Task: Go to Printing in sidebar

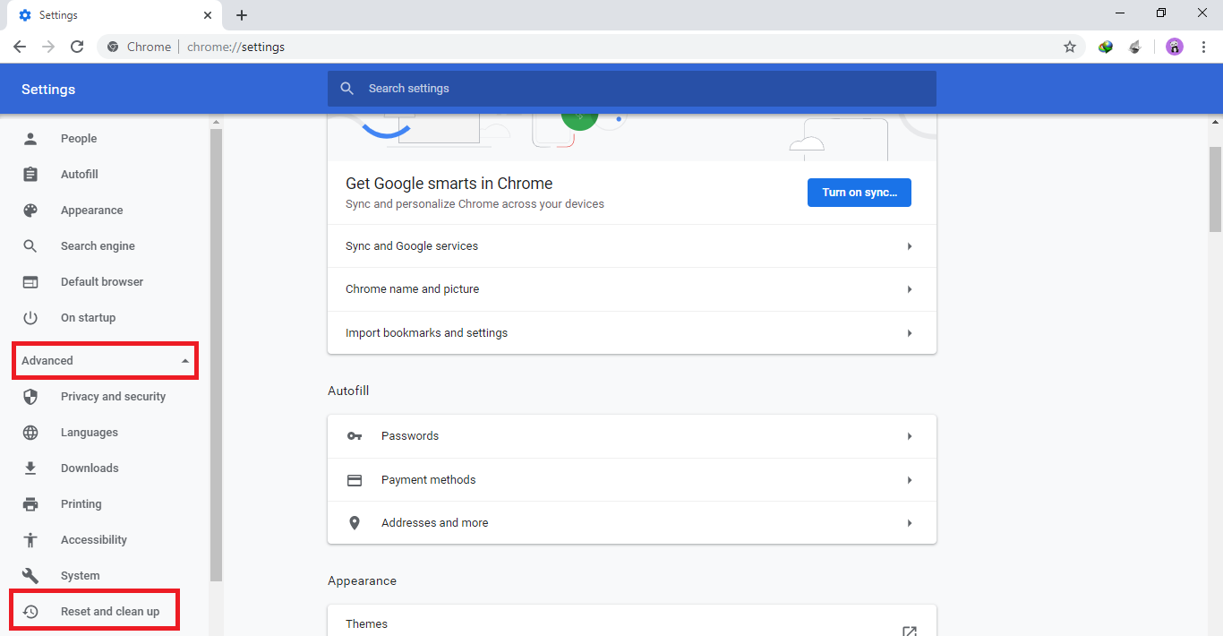Action: 81,504
